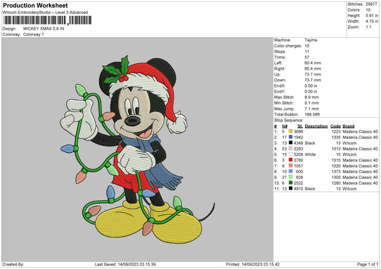Click the 'Printed: 14/09/2023' timestamp
The height and width of the screenshot is (269, 381).
253,264
